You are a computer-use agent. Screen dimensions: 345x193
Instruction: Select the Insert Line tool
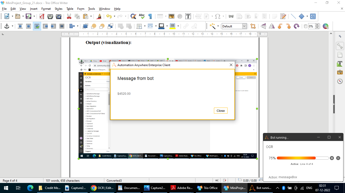point(293,16)
